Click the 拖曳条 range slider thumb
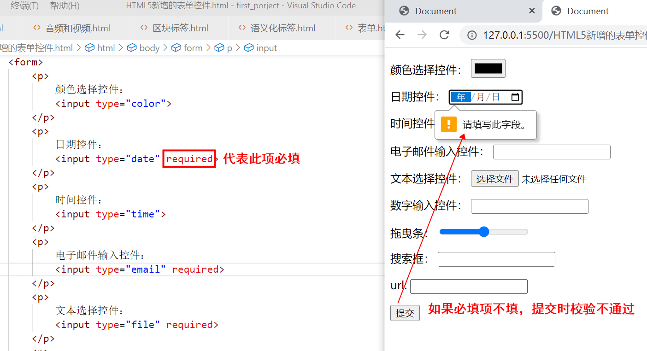 coord(484,232)
